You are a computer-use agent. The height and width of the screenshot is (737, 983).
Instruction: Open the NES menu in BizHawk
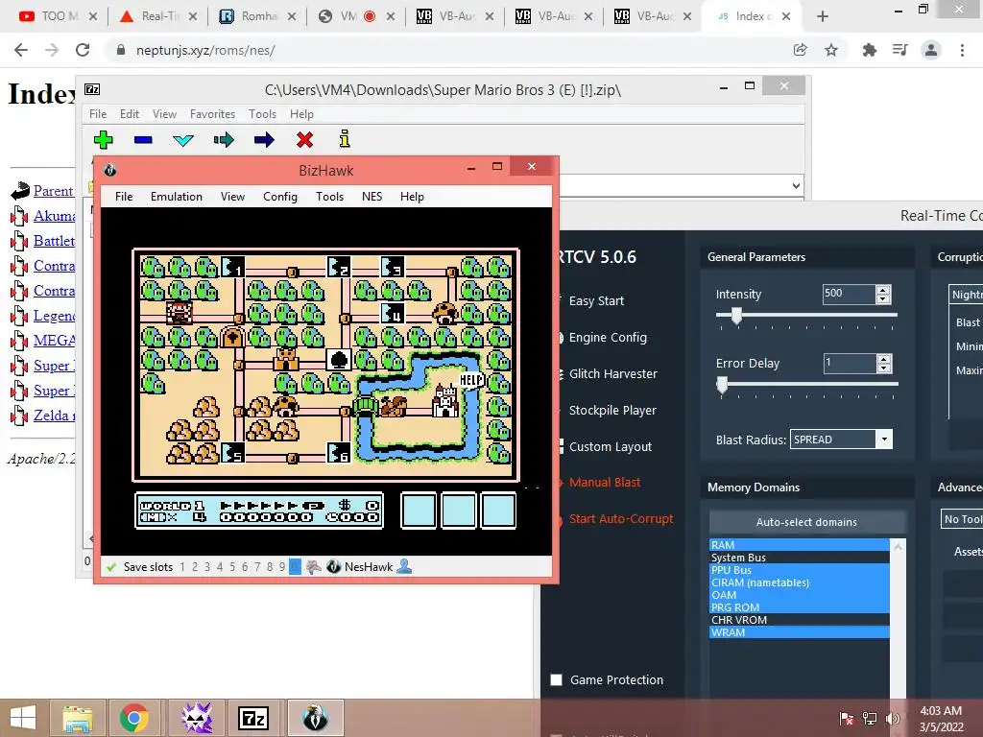pyautogui.click(x=372, y=196)
